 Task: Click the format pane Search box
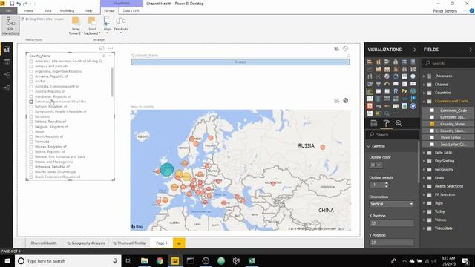(393, 135)
